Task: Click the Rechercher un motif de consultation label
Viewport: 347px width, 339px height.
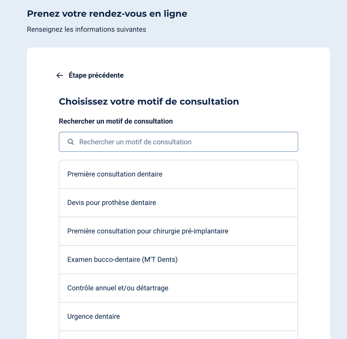Action: (x=116, y=121)
